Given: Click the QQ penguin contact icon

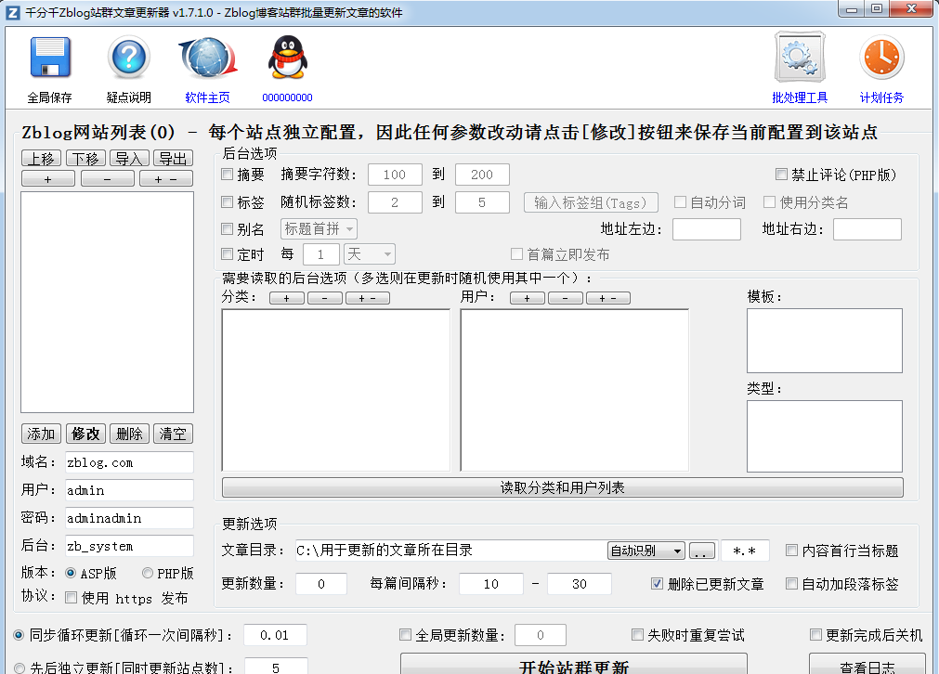Looking at the screenshot, I should (x=287, y=58).
